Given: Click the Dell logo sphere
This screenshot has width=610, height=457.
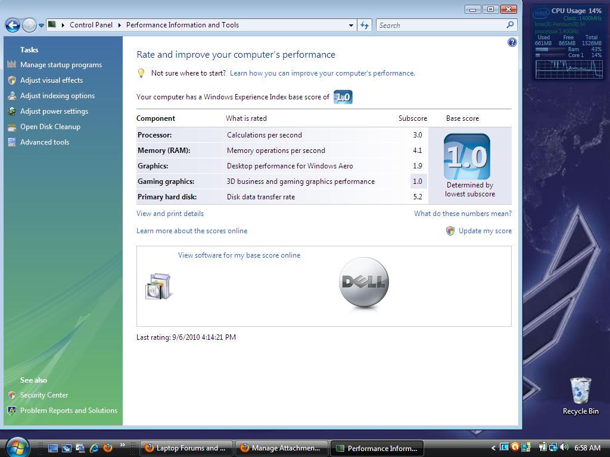Looking at the screenshot, I should [364, 283].
